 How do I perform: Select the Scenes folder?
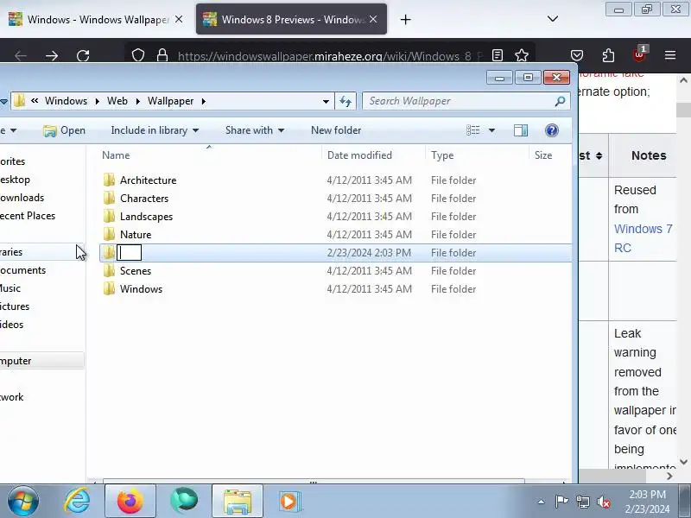(136, 270)
